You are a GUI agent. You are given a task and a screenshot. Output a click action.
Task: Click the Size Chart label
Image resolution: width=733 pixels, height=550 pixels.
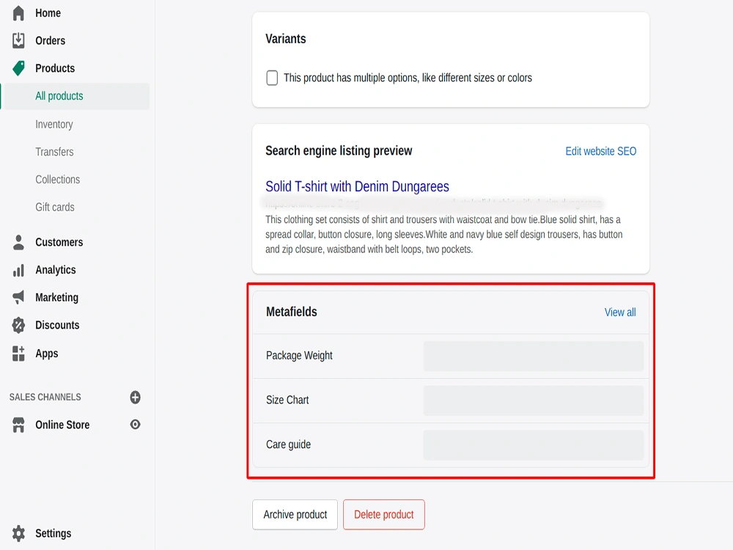(287, 400)
